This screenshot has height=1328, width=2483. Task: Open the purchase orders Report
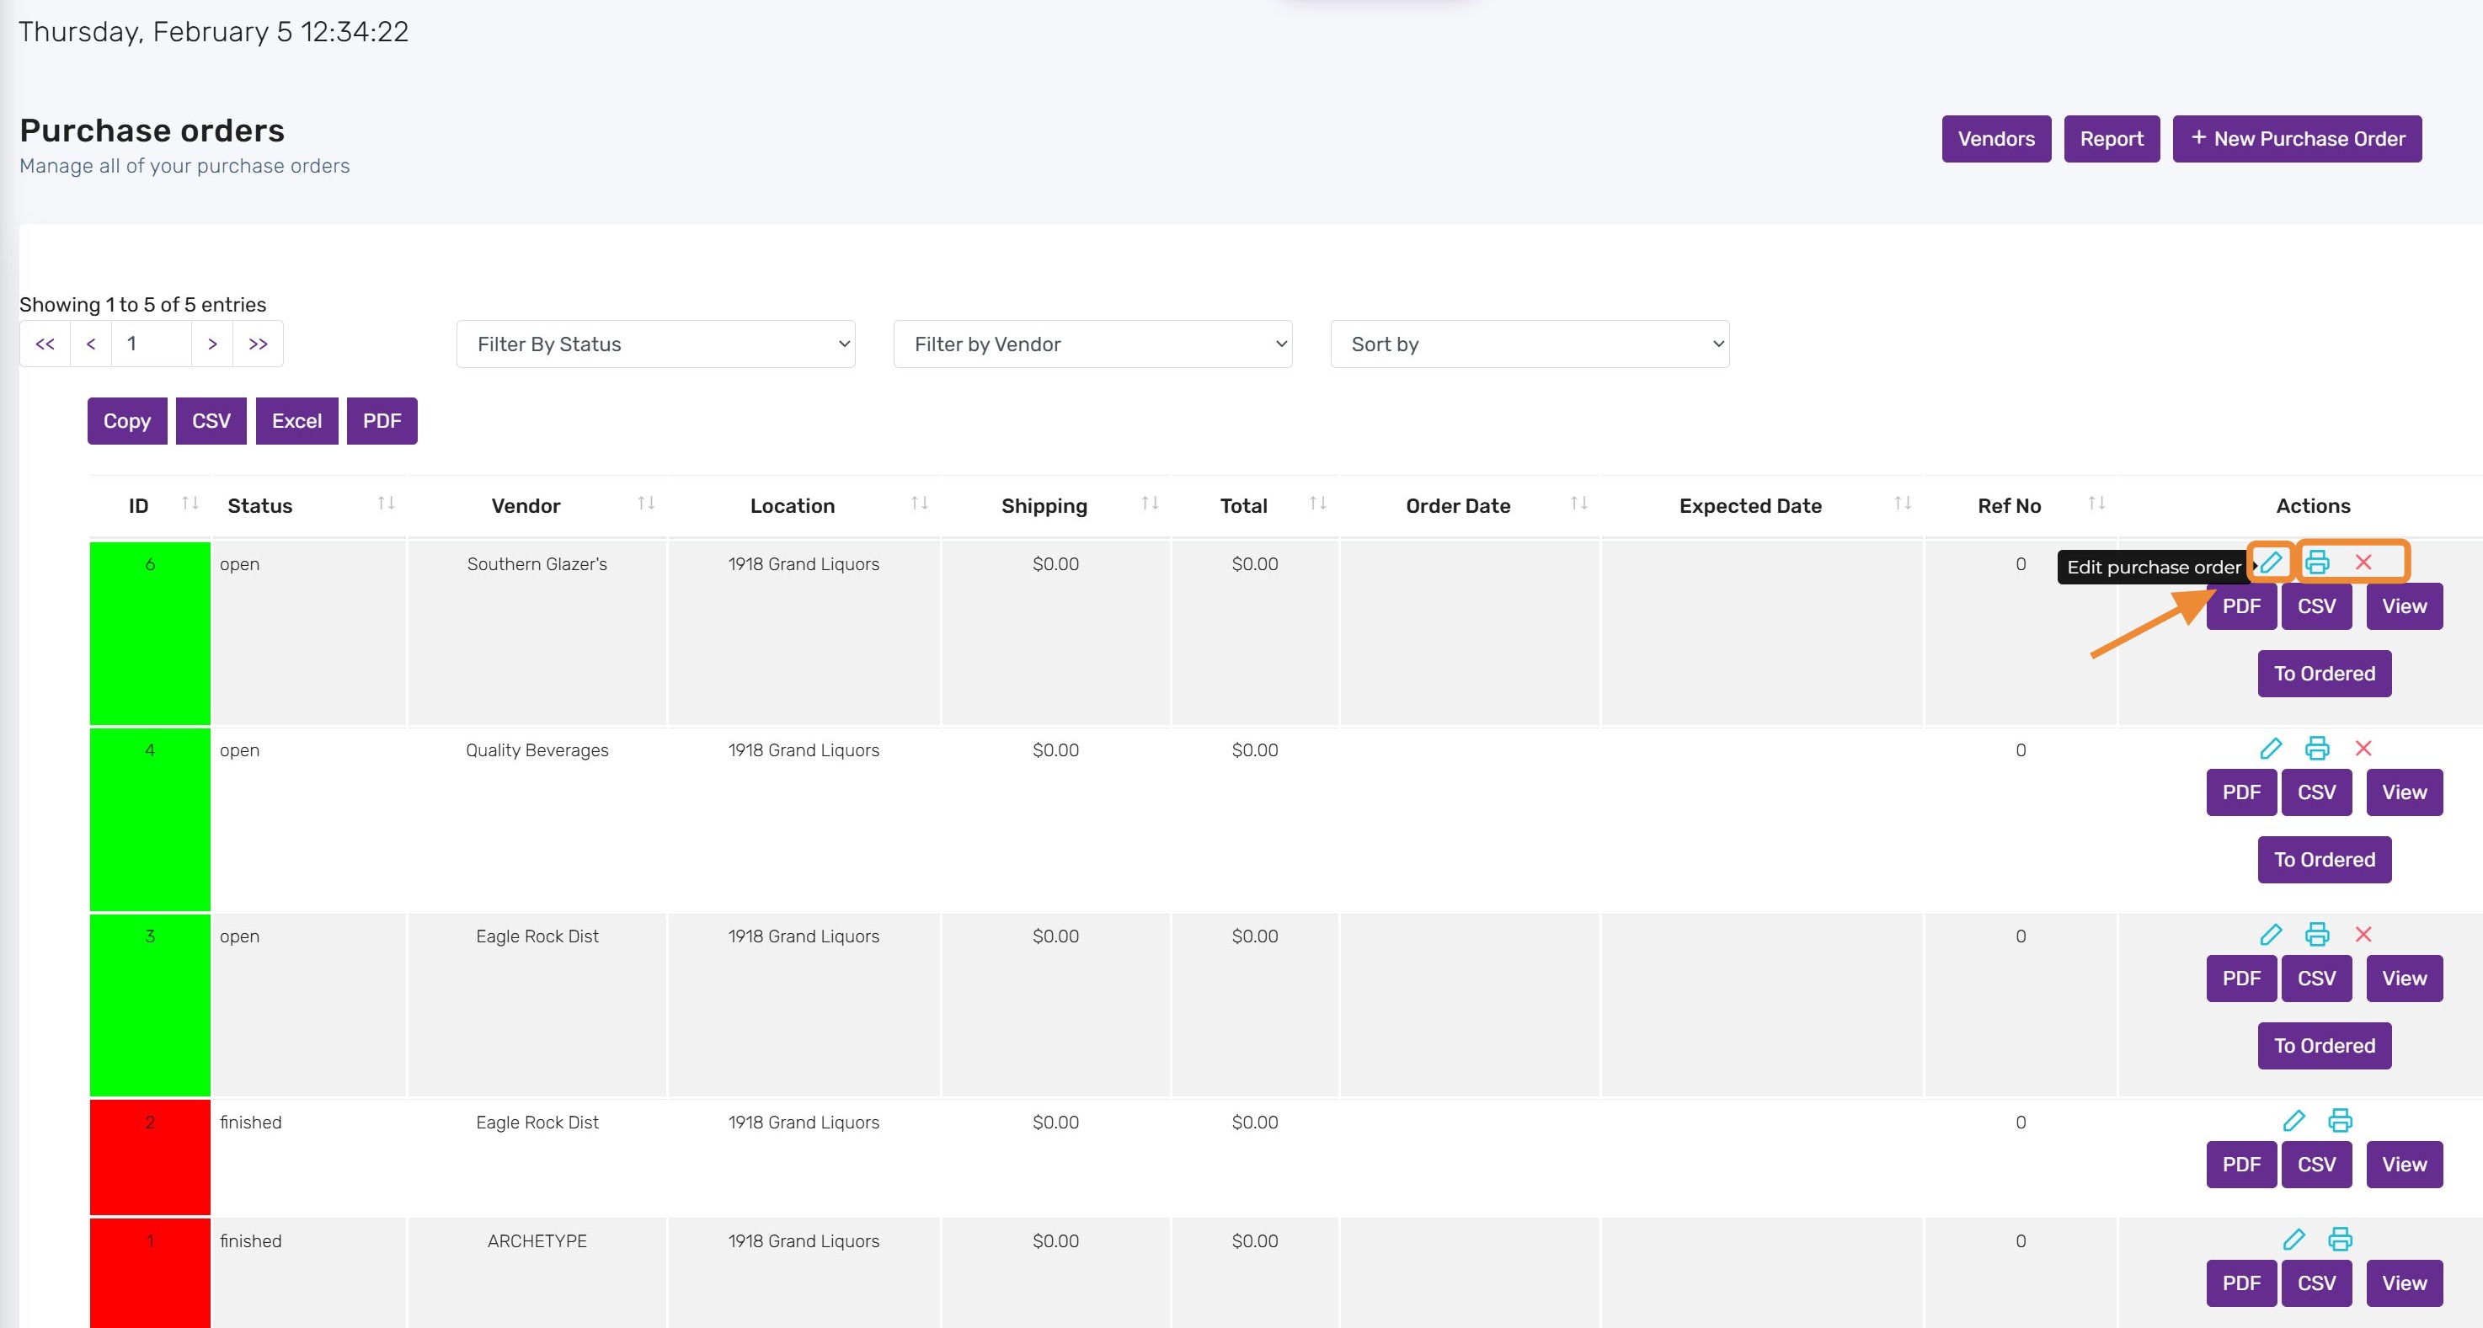[x=2112, y=139]
